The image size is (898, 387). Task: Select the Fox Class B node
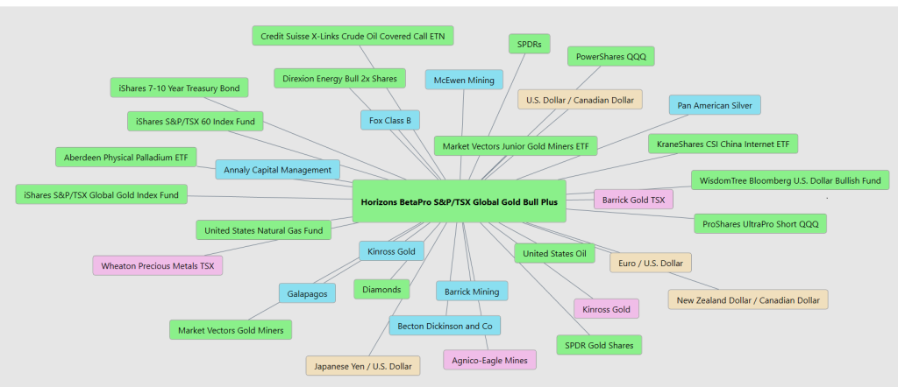pos(390,120)
